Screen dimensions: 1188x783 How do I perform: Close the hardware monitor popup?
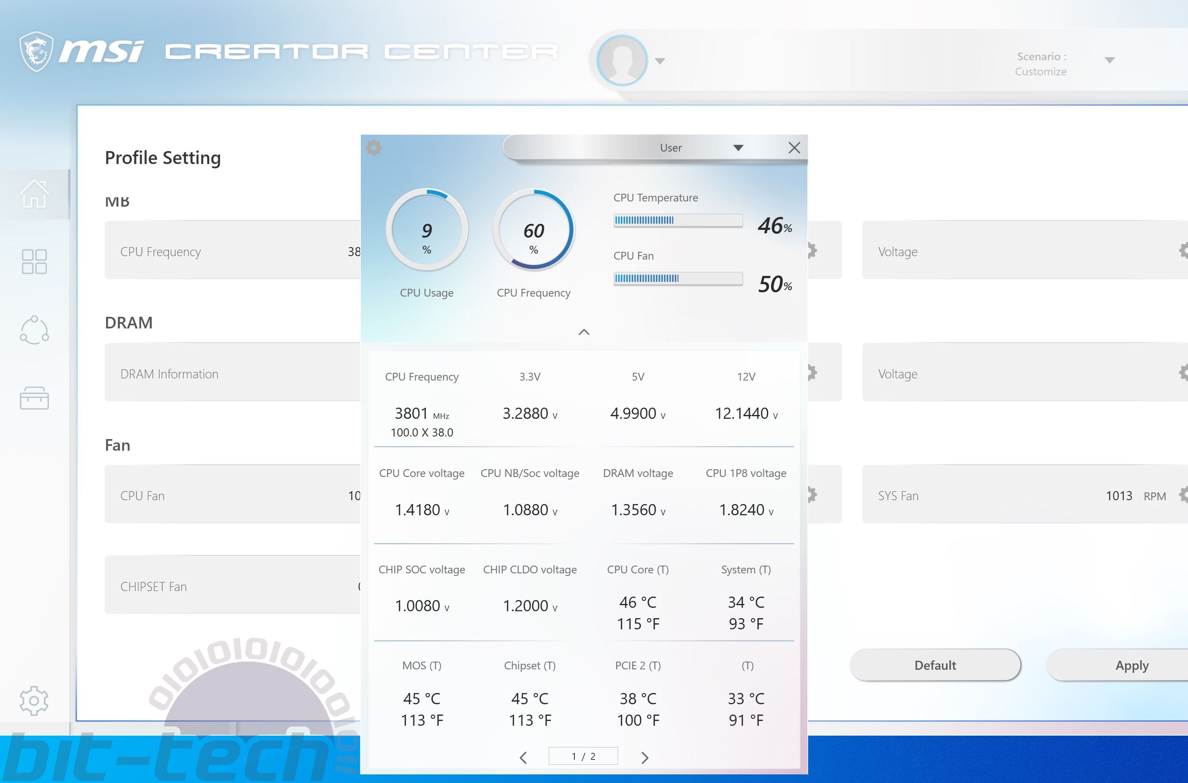click(794, 148)
